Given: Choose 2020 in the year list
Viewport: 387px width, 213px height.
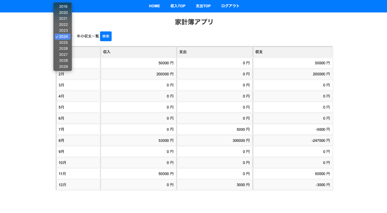Looking at the screenshot, I should 63,13.
